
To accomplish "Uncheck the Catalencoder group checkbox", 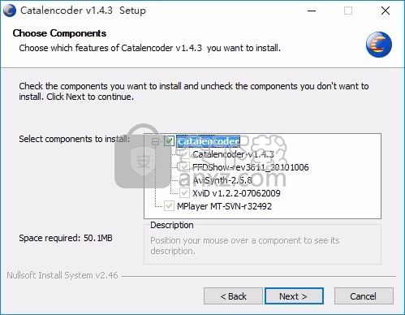I will [169, 141].
